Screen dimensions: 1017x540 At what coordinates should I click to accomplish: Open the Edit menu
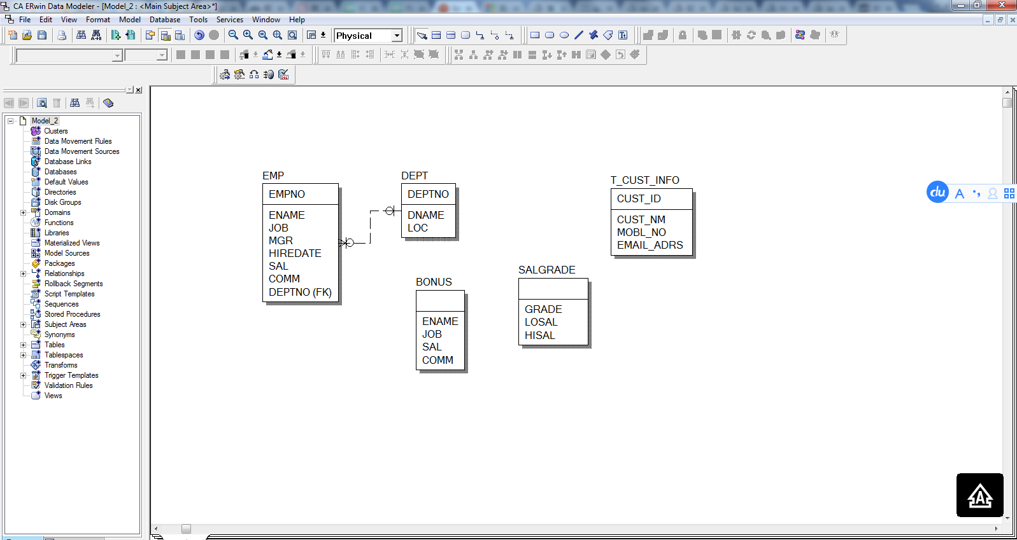click(46, 20)
